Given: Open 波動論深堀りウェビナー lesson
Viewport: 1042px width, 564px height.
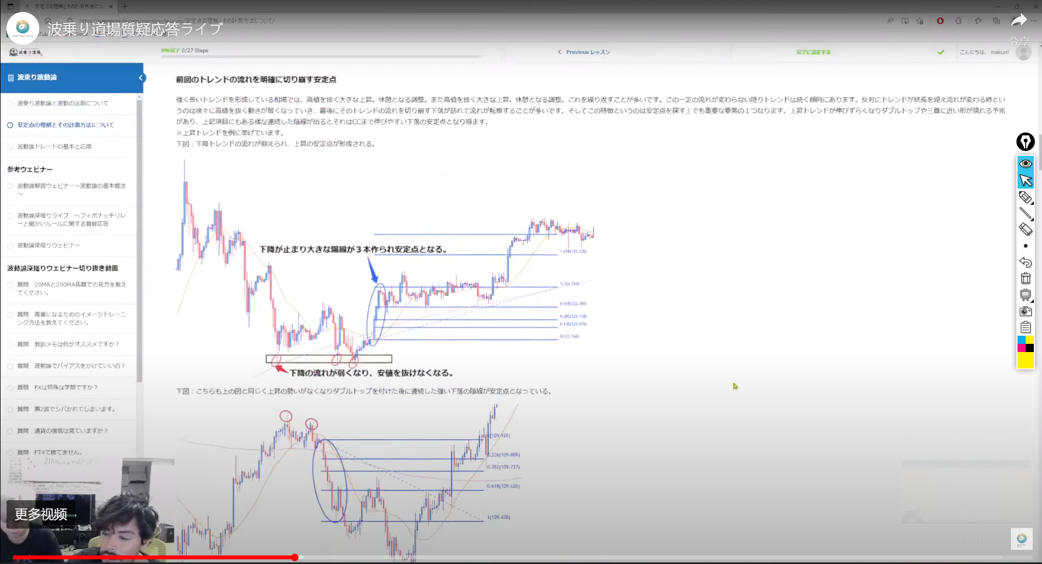Looking at the screenshot, I should pyautogui.click(x=48, y=246).
